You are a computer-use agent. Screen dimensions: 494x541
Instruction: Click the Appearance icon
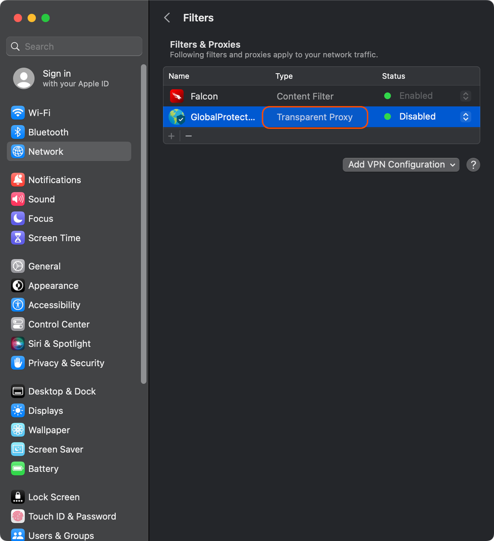18,285
